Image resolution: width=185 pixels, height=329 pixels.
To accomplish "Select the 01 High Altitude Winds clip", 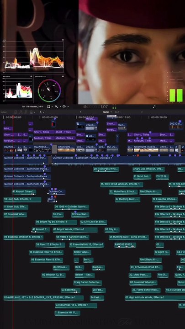I will (x=155, y=298).
